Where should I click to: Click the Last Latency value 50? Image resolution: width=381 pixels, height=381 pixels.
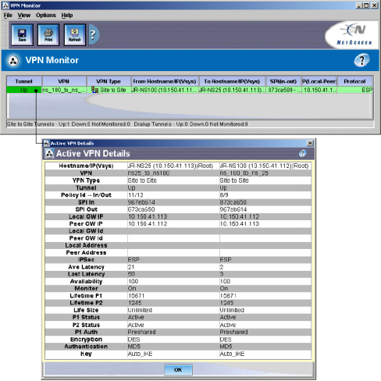tap(131, 274)
